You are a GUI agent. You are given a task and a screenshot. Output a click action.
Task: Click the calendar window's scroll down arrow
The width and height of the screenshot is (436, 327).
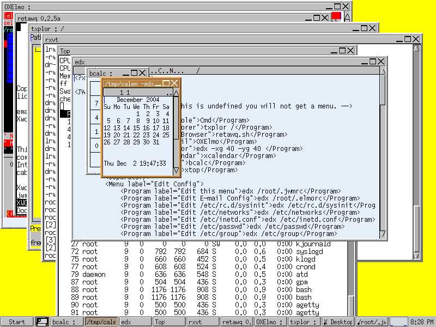tap(176, 171)
